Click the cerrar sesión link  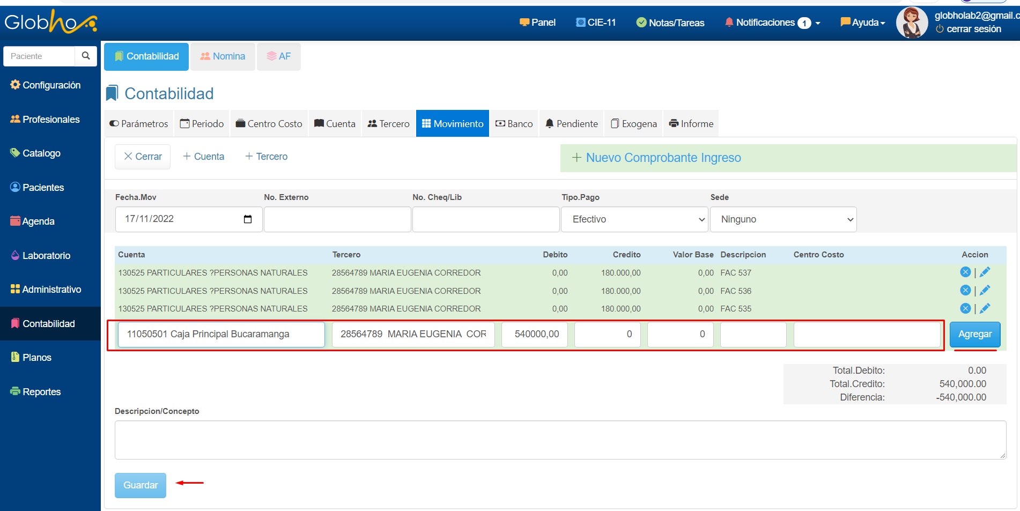[973, 29]
